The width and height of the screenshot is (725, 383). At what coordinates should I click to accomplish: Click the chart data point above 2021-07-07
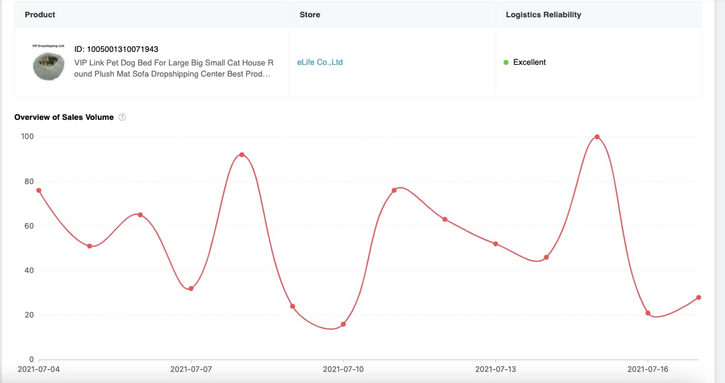click(x=191, y=288)
